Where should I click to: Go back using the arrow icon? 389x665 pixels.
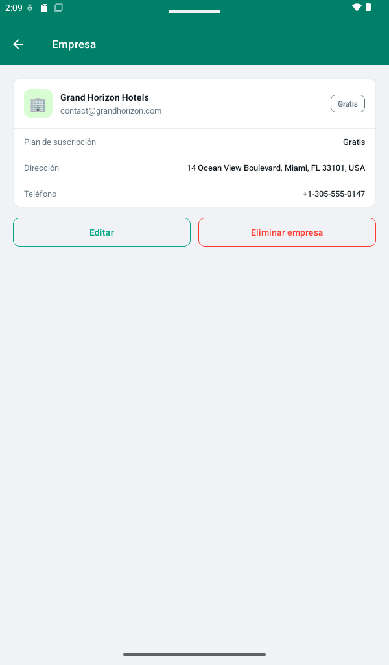18,44
